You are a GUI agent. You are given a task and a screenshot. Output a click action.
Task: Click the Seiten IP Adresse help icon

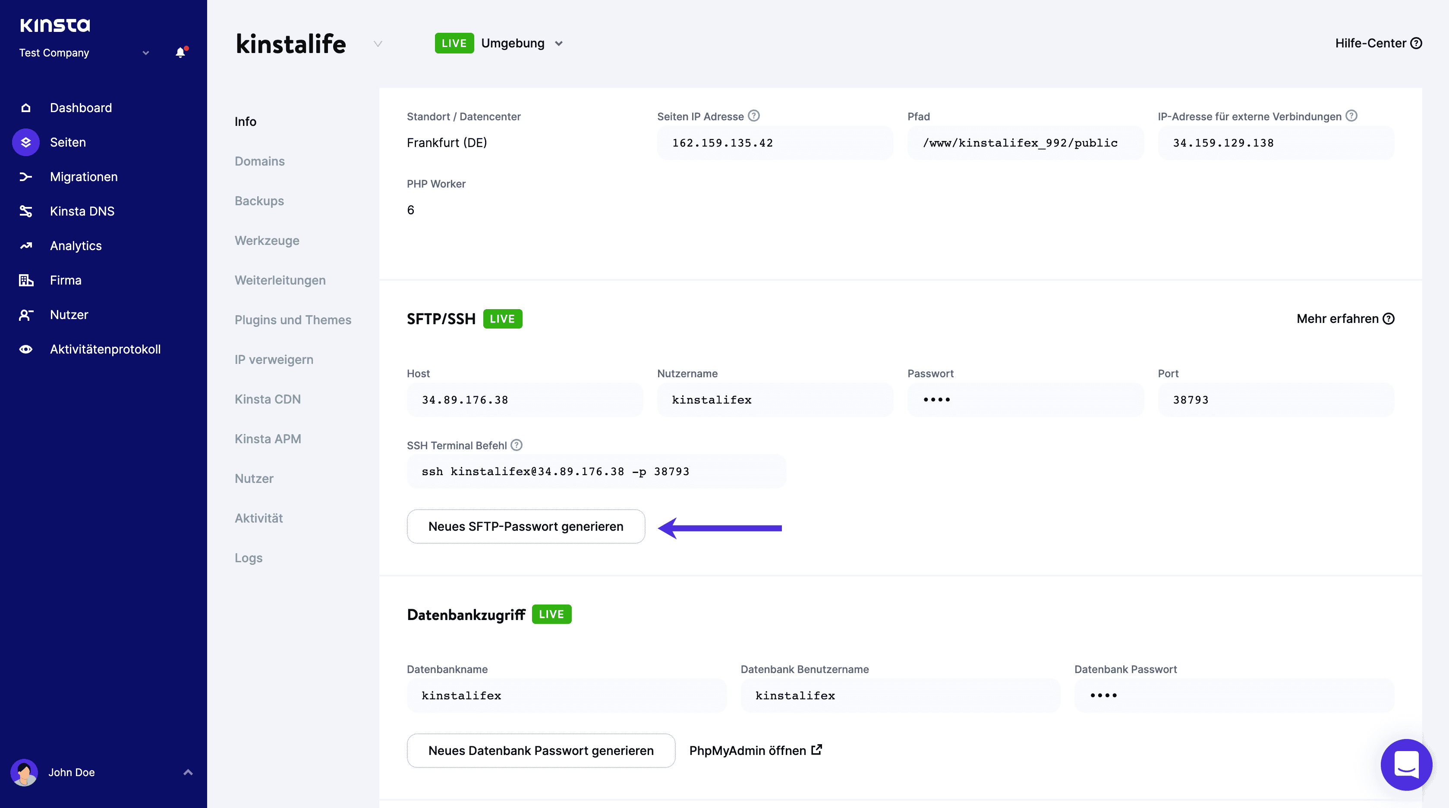tap(754, 116)
